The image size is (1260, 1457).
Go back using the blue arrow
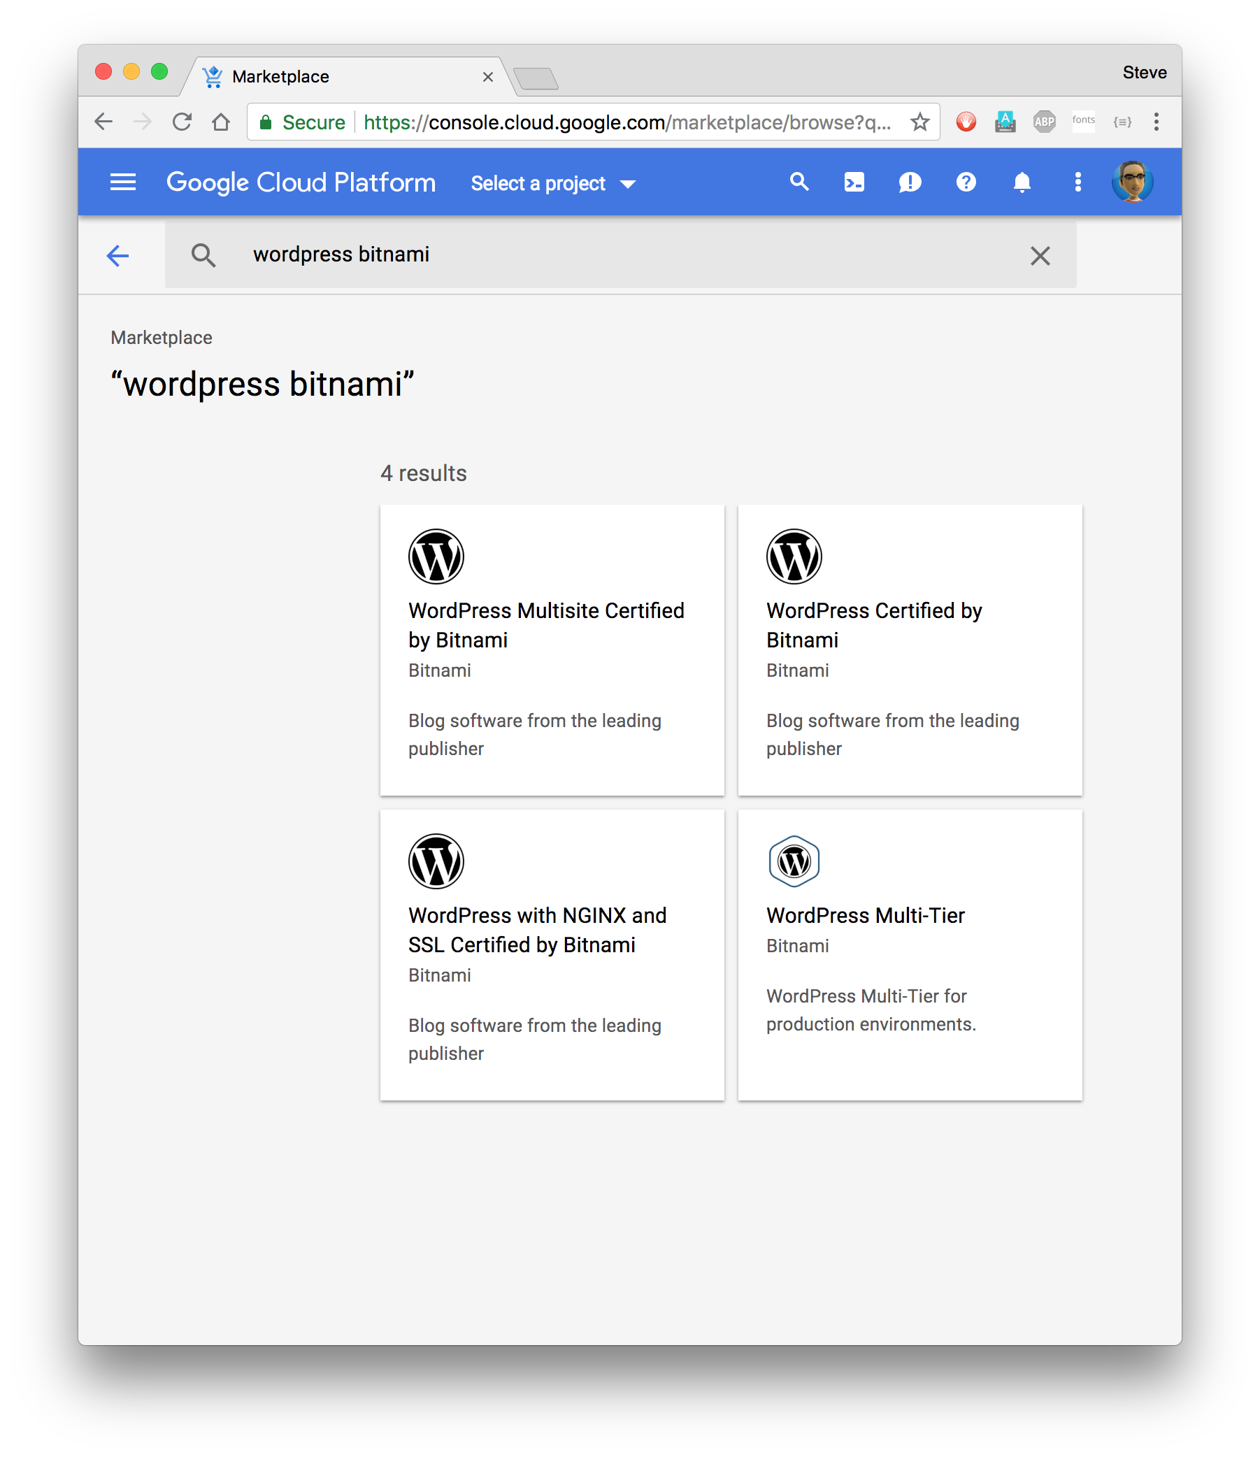coord(117,255)
